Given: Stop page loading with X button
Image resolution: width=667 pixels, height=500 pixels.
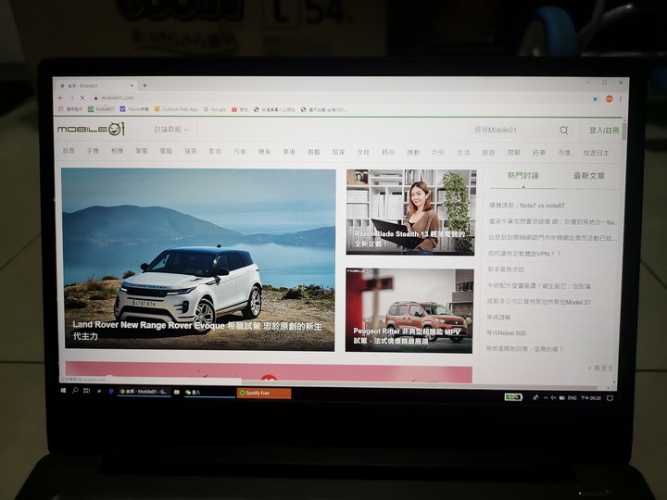Looking at the screenshot, I should [x=82, y=98].
